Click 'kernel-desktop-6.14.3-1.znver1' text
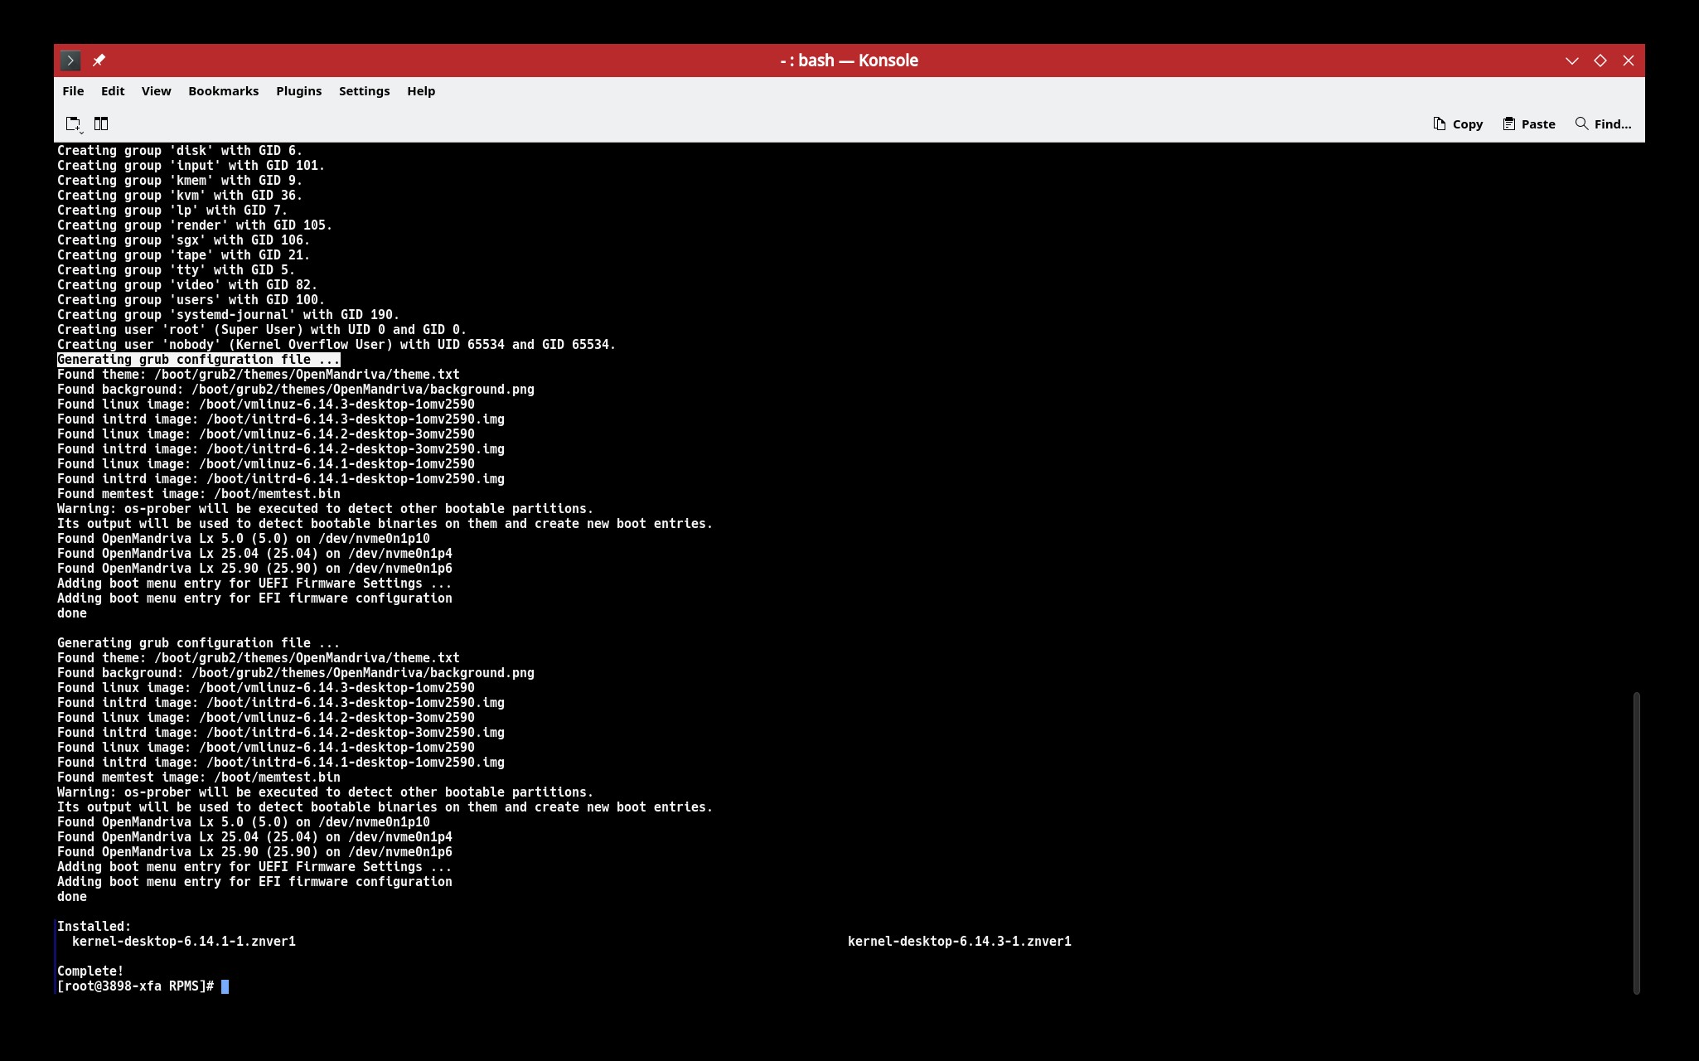Image resolution: width=1699 pixels, height=1061 pixels. point(959,942)
